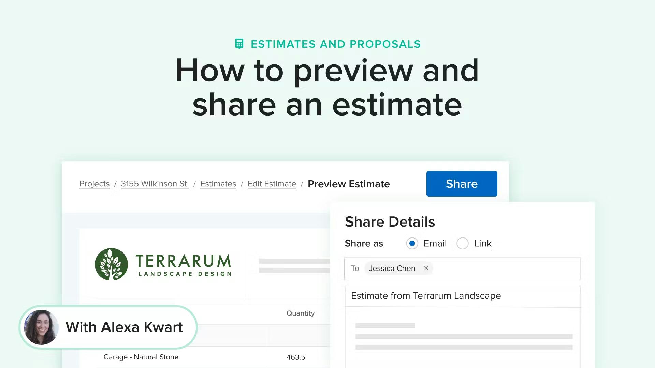Click the 3155 Wilkinson St. breadcrumb link
This screenshot has width=655, height=368.
click(x=155, y=184)
